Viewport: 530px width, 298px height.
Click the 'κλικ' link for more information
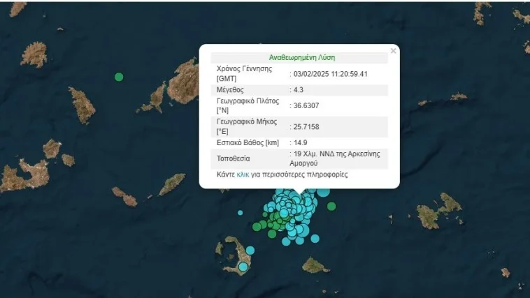point(243,174)
